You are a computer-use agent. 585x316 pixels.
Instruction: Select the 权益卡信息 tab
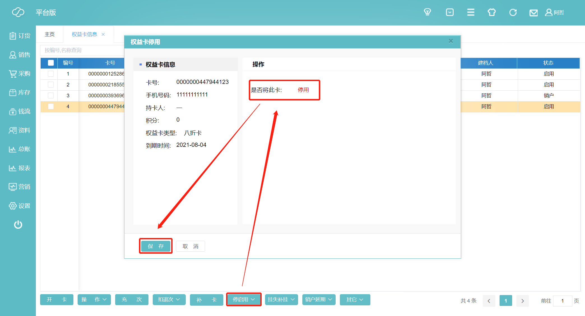point(84,34)
